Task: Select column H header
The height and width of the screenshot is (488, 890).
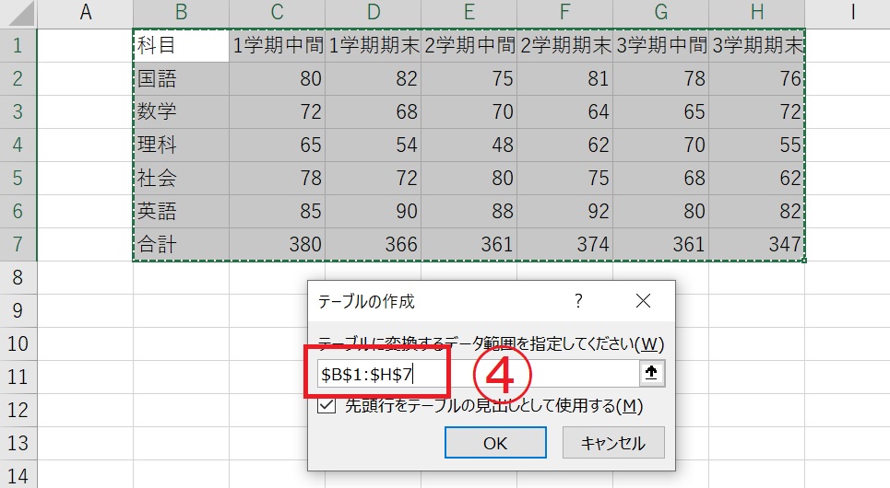Action: (x=756, y=13)
